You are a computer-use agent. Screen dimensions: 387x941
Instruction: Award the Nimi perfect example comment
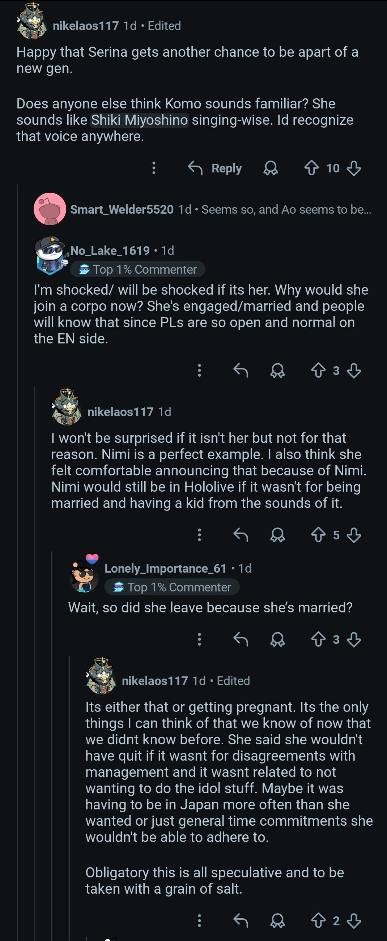tap(278, 535)
